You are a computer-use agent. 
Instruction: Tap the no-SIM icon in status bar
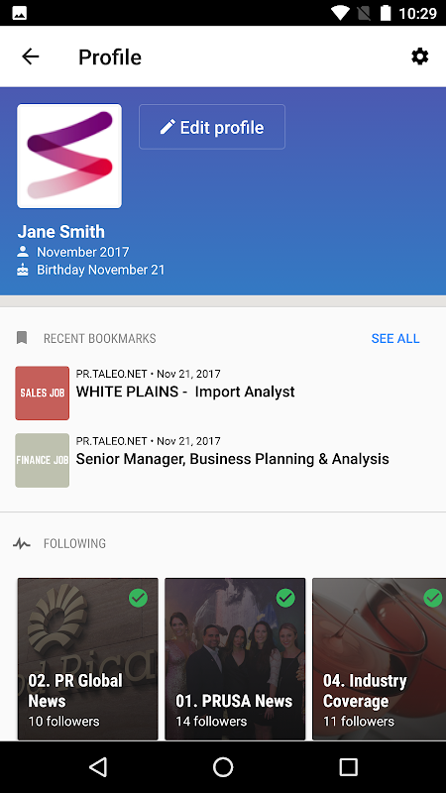coord(364,13)
